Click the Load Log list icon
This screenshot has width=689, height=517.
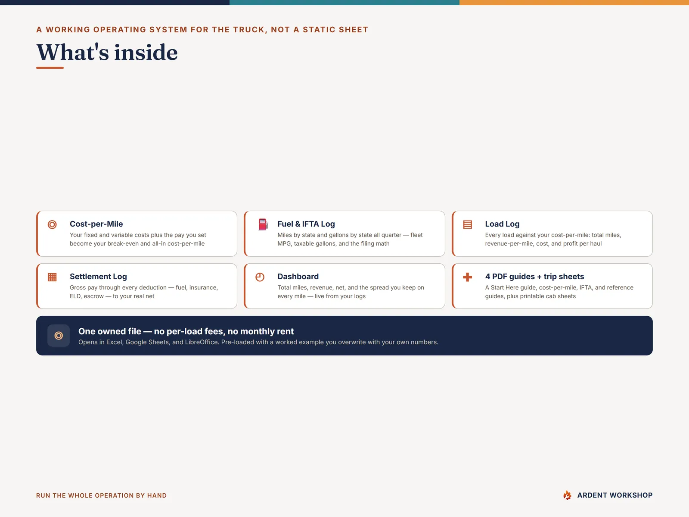tap(468, 224)
